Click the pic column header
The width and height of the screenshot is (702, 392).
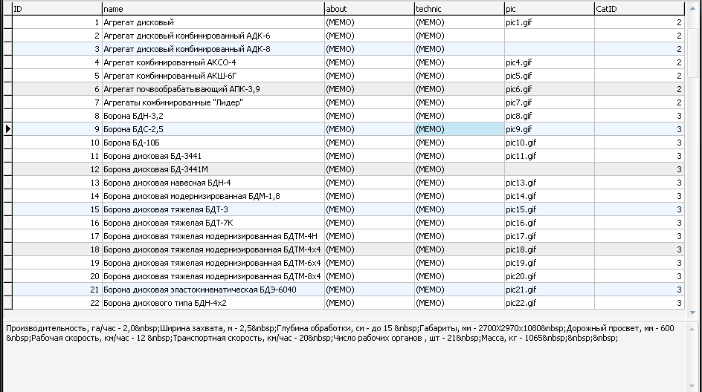tap(548, 9)
